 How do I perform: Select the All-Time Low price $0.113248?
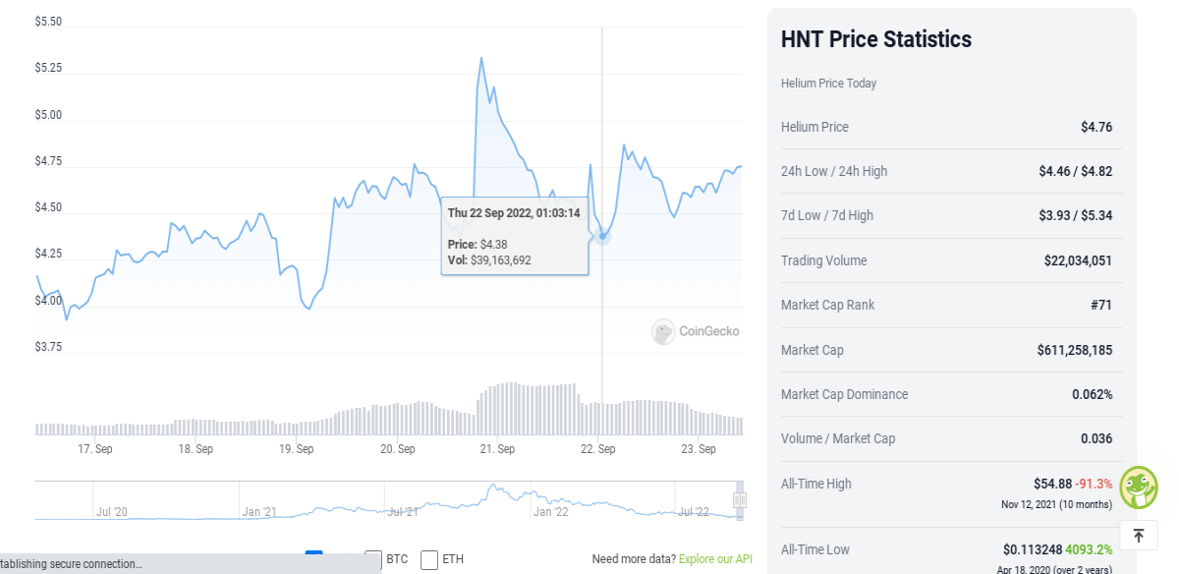1032,549
